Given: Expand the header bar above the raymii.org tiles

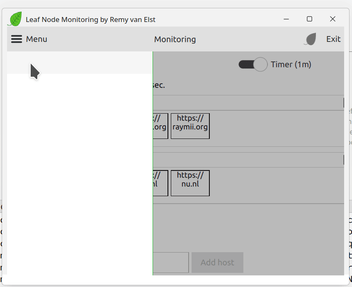Looking at the screenshot, I should click(x=248, y=103).
